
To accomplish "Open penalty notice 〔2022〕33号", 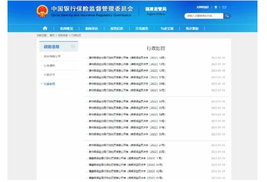I will pos(127,121).
